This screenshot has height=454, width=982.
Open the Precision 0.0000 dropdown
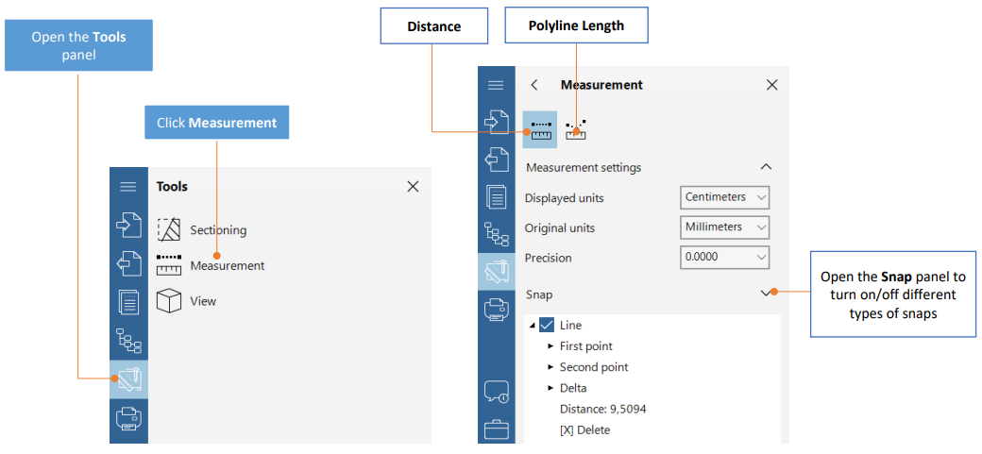(724, 258)
